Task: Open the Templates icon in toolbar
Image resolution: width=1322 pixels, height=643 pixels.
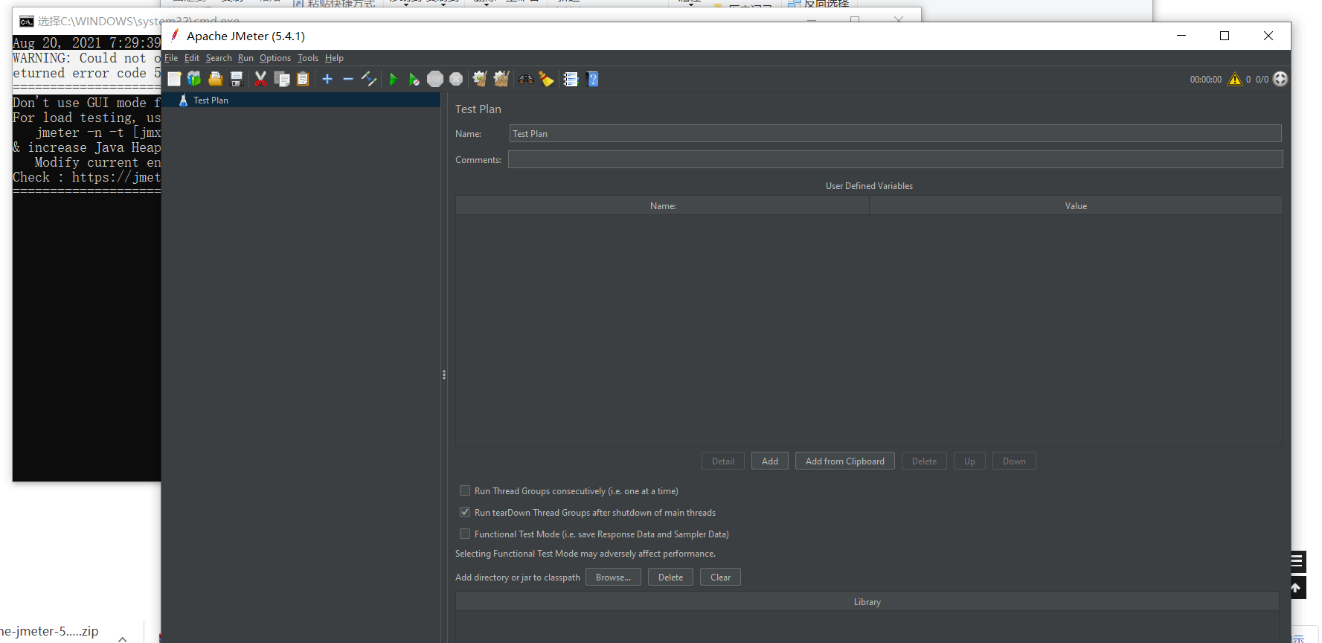Action: (x=194, y=79)
